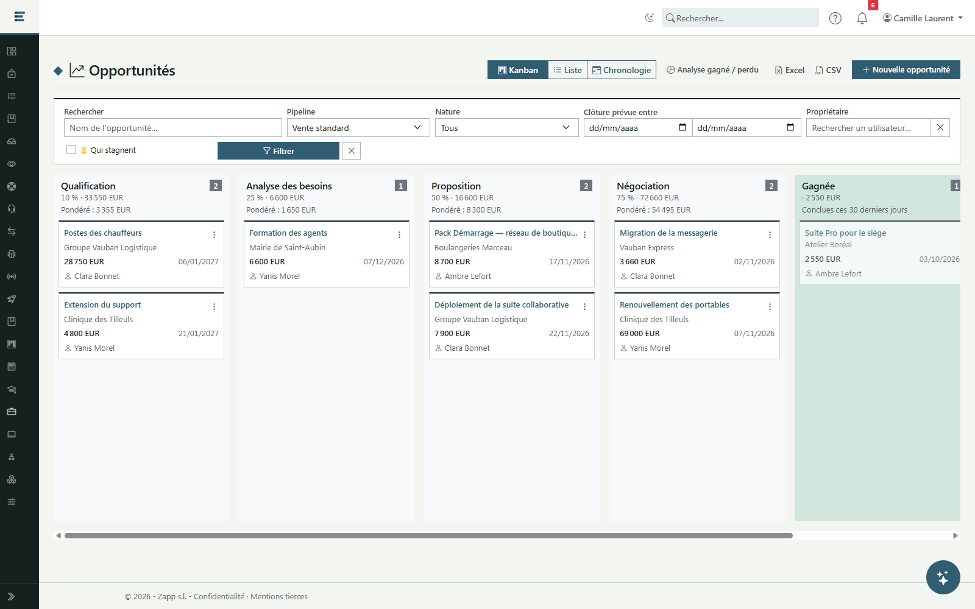Open the graduation cap icon in sidebar

12,389
